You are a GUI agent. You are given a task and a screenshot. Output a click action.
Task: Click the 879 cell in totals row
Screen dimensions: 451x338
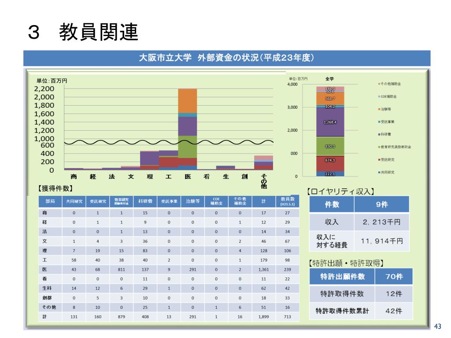pyautogui.click(x=122, y=316)
